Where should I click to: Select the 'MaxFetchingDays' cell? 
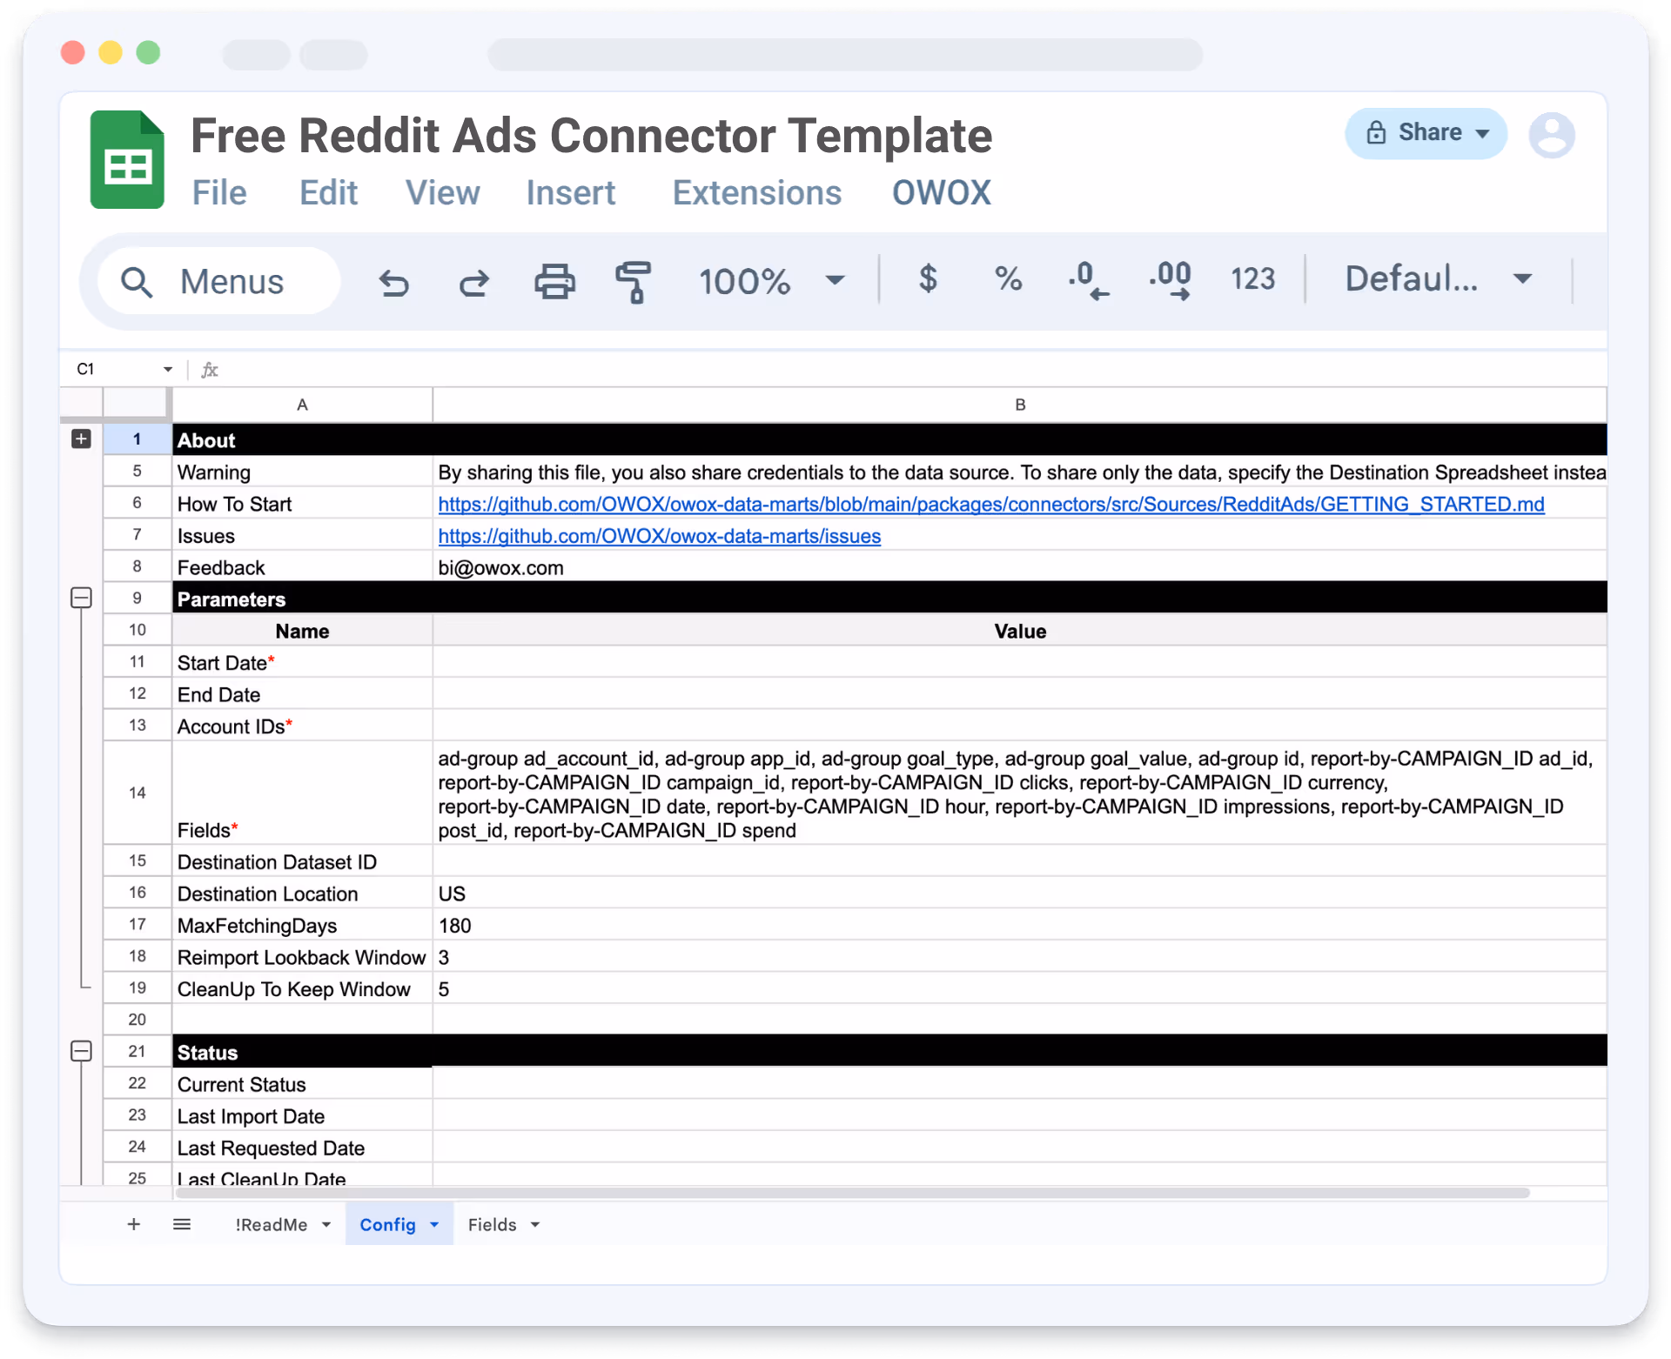pyautogui.click(x=302, y=925)
